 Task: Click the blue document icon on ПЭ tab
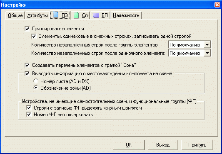coord(56,15)
